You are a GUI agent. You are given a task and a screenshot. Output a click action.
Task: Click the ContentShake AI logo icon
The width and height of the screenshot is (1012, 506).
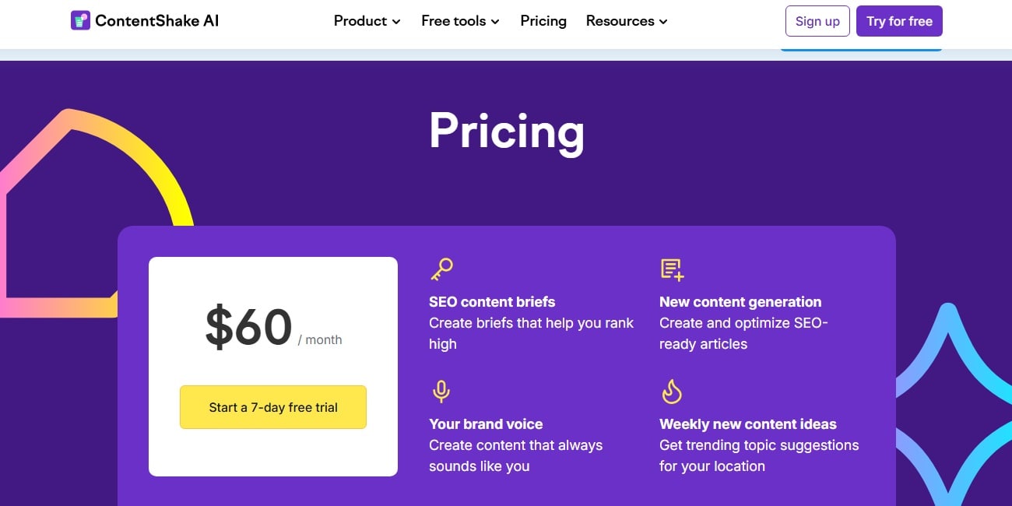click(x=80, y=19)
